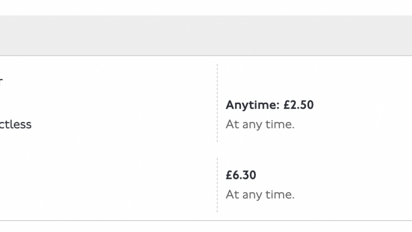Viewport: 412px width, 232px height.
Task: Click the grey header bar at the top
Action: [x=206, y=35]
